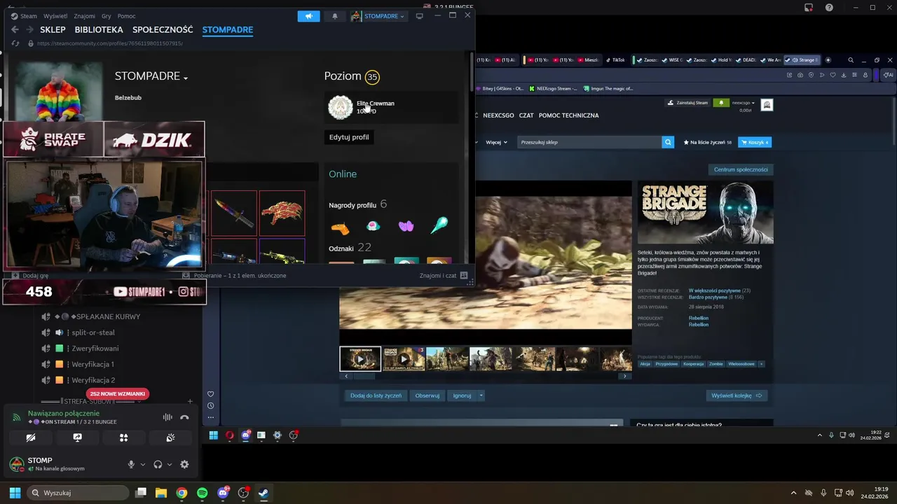Image resolution: width=897 pixels, height=504 pixels.
Task: Open the STOMPADRE tab
Action: (x=228, y=29)
